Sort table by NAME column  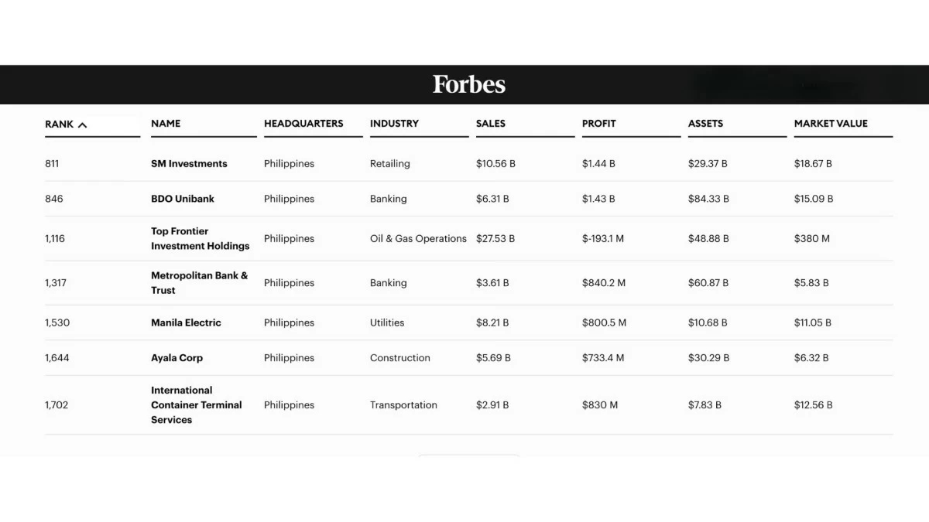[x=166, y=124]
